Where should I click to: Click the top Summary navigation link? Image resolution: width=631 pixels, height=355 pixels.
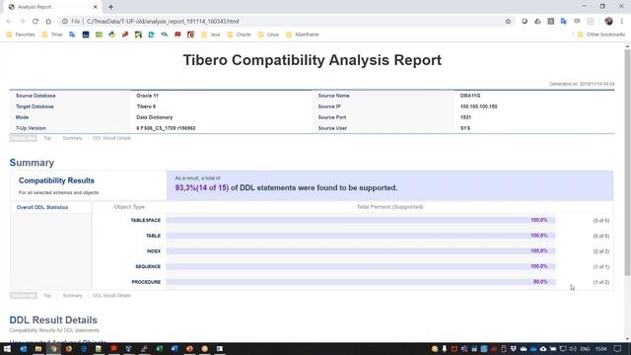[x=72, y=138]
